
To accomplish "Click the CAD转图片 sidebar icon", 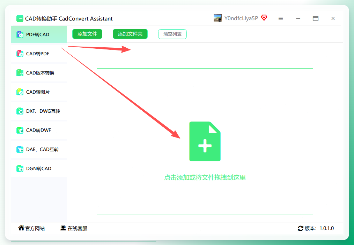I will coord(20,92).
